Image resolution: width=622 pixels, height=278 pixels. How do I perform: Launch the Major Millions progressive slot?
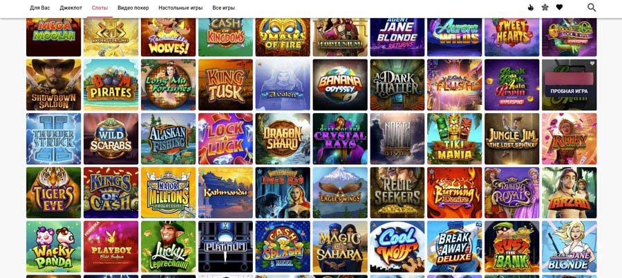click(168, 192)
